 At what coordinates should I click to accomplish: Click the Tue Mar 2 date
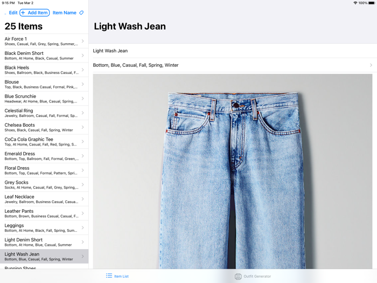point(25,3)
